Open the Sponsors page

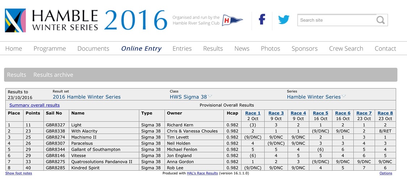point(305,48)
